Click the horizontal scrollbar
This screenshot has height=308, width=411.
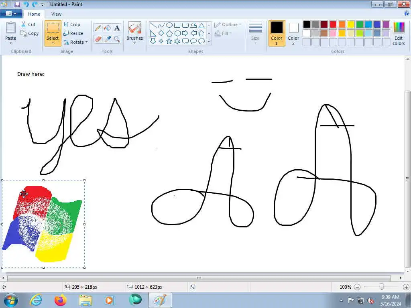coord(199,278)
